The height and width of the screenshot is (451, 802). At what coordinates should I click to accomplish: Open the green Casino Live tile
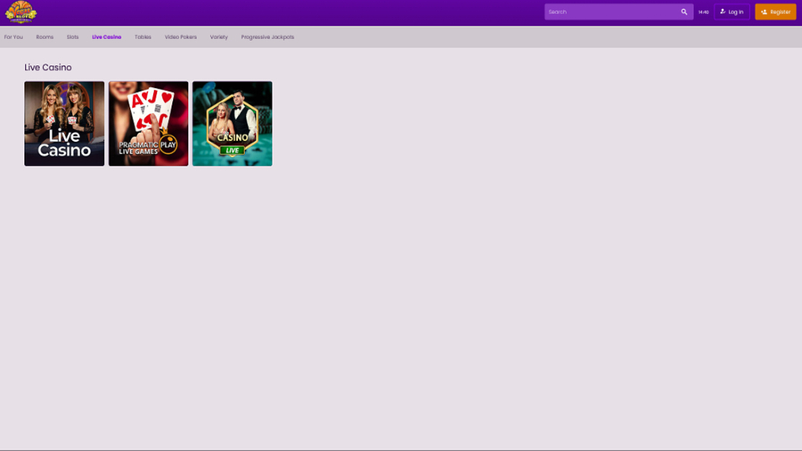pyautogui.click(x=232, y=124)
